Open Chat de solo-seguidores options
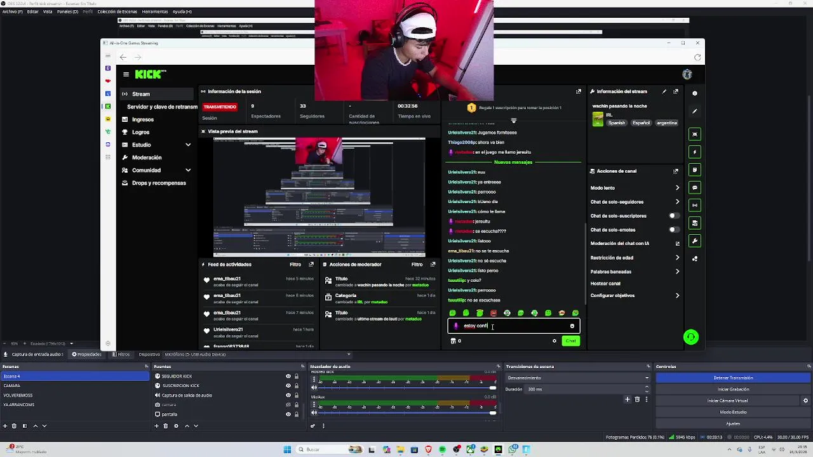The width and height of the screenshot is (813, 457). 677,202
